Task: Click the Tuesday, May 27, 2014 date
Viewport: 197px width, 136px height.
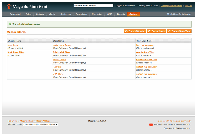Action: [x=148, y=6]
